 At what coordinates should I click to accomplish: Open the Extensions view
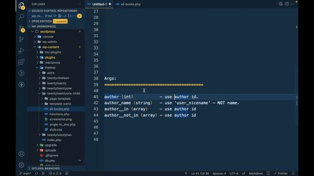pyautogui.click(x=22, y=62)
